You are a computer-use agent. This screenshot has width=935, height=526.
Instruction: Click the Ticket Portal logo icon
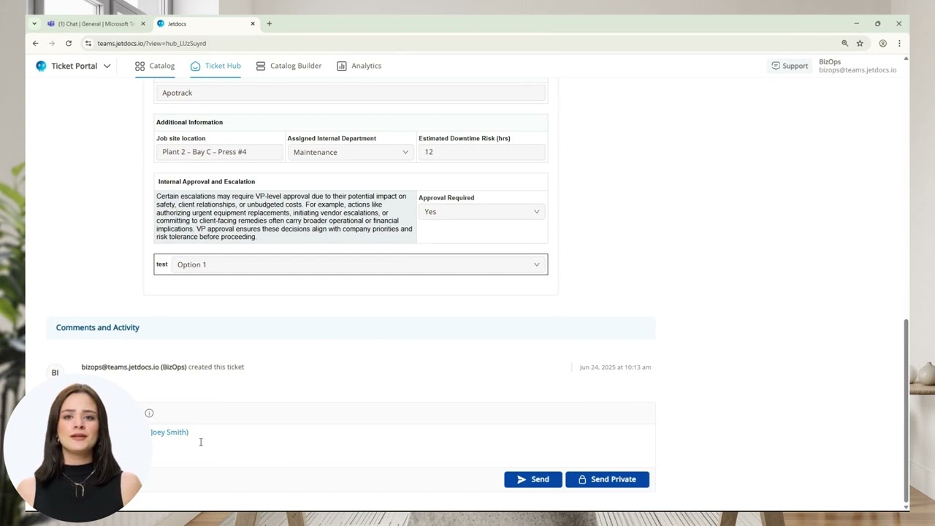41,66
